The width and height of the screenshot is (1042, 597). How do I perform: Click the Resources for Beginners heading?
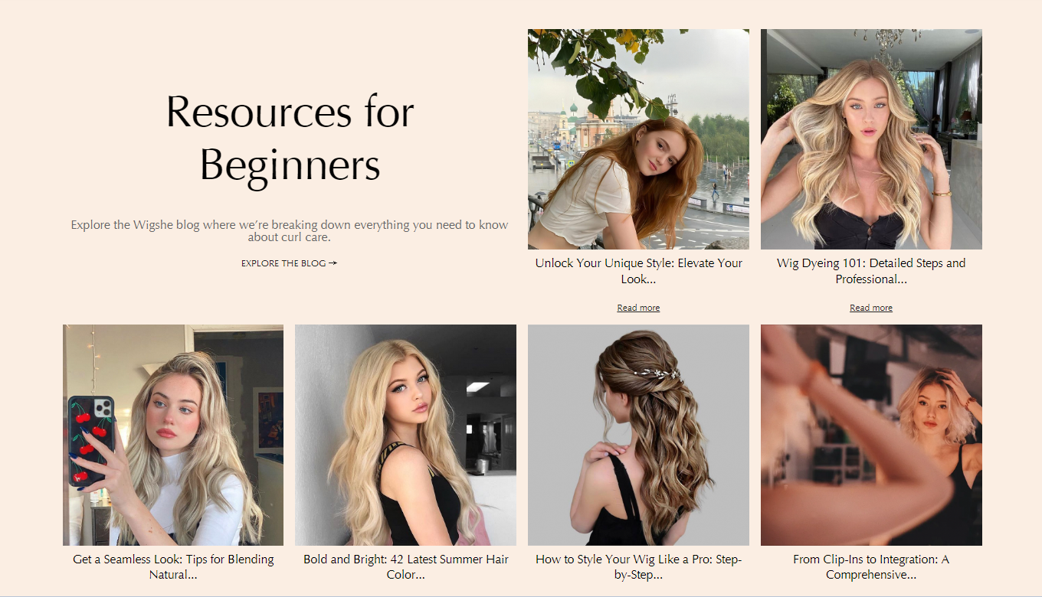(290, 139)
